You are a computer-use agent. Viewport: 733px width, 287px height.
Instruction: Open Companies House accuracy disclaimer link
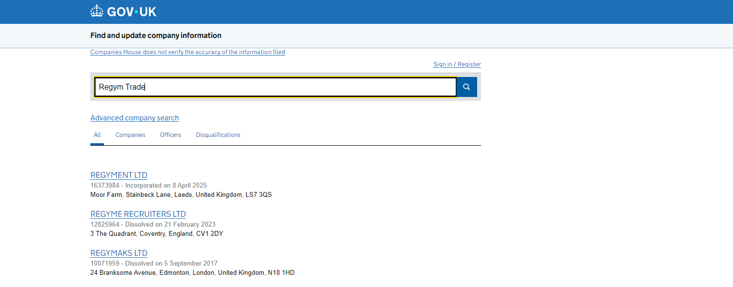(x=188, y=52)
